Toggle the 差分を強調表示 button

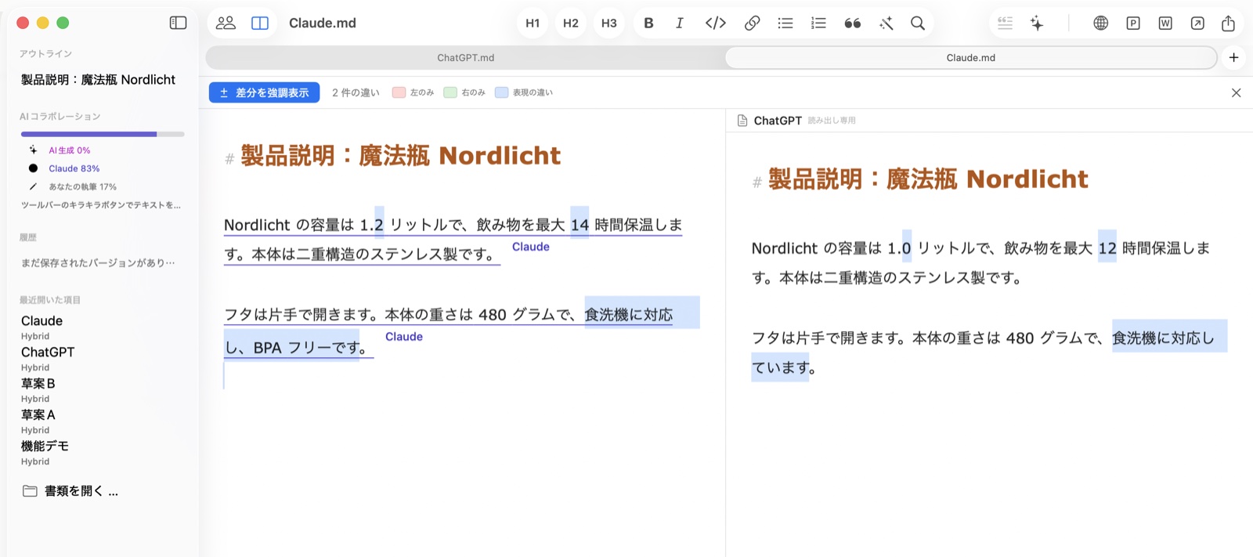click(x=264, y=92)
